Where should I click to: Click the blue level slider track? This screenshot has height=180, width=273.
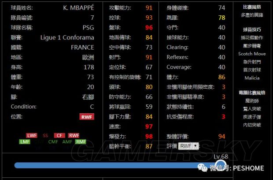coord(110,166)
